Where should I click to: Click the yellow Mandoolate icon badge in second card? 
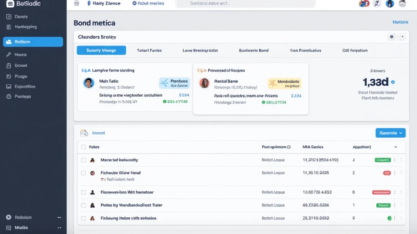tap(272, 83)
